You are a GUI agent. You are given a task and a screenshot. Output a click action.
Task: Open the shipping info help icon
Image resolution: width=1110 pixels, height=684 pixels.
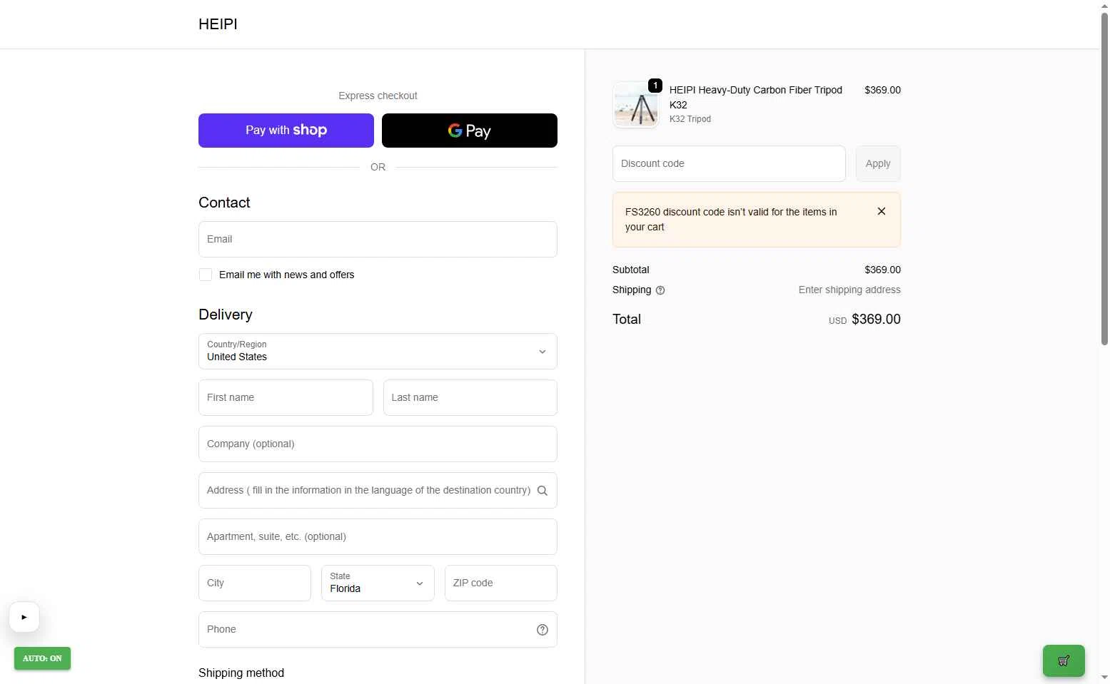coord(660,290)
